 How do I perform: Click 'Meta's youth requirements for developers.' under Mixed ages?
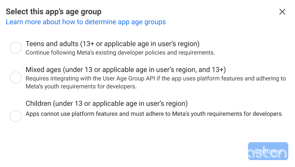coord(81,86)
